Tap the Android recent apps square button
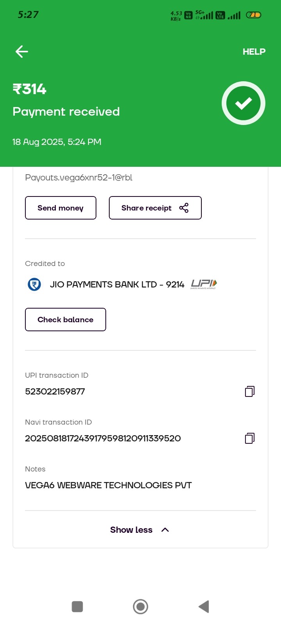Screen dimensions: 281x625 [77, 607]
